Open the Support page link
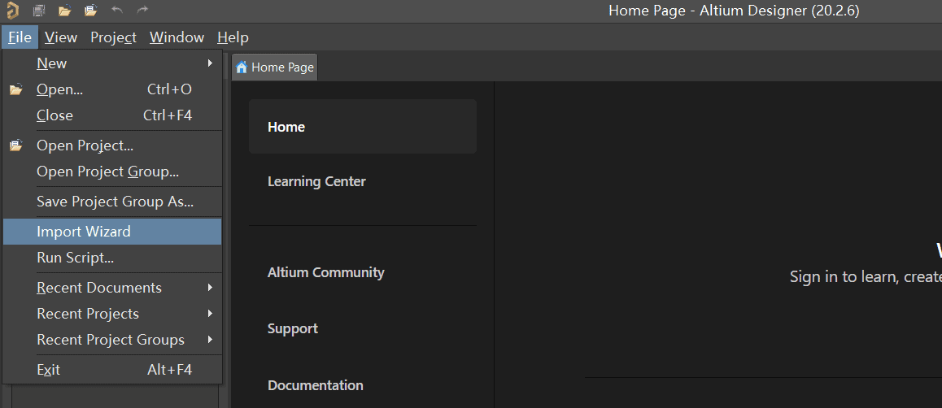942x408 pixels. click(x=293, y=329)
